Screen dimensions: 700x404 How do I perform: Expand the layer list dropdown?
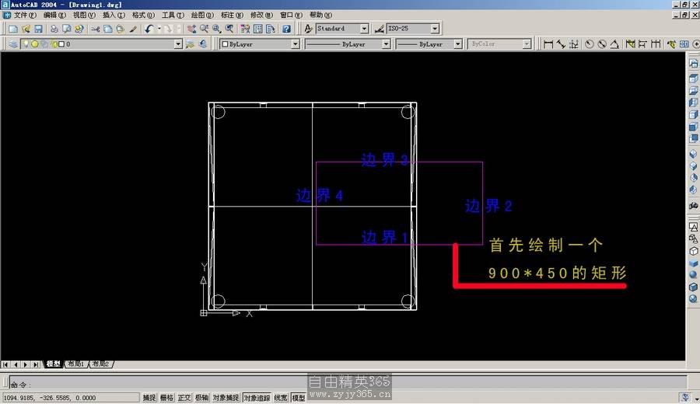pyautogui.click(x=178, y=44)
